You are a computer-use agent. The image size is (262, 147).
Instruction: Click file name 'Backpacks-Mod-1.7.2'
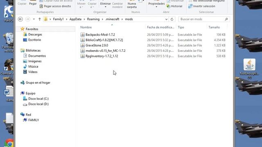point(100,35)
